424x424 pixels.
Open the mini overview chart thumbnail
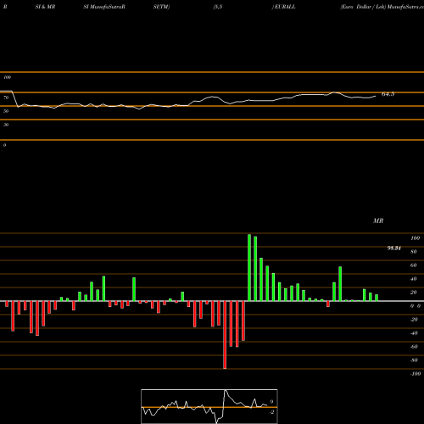coord(209,406)
